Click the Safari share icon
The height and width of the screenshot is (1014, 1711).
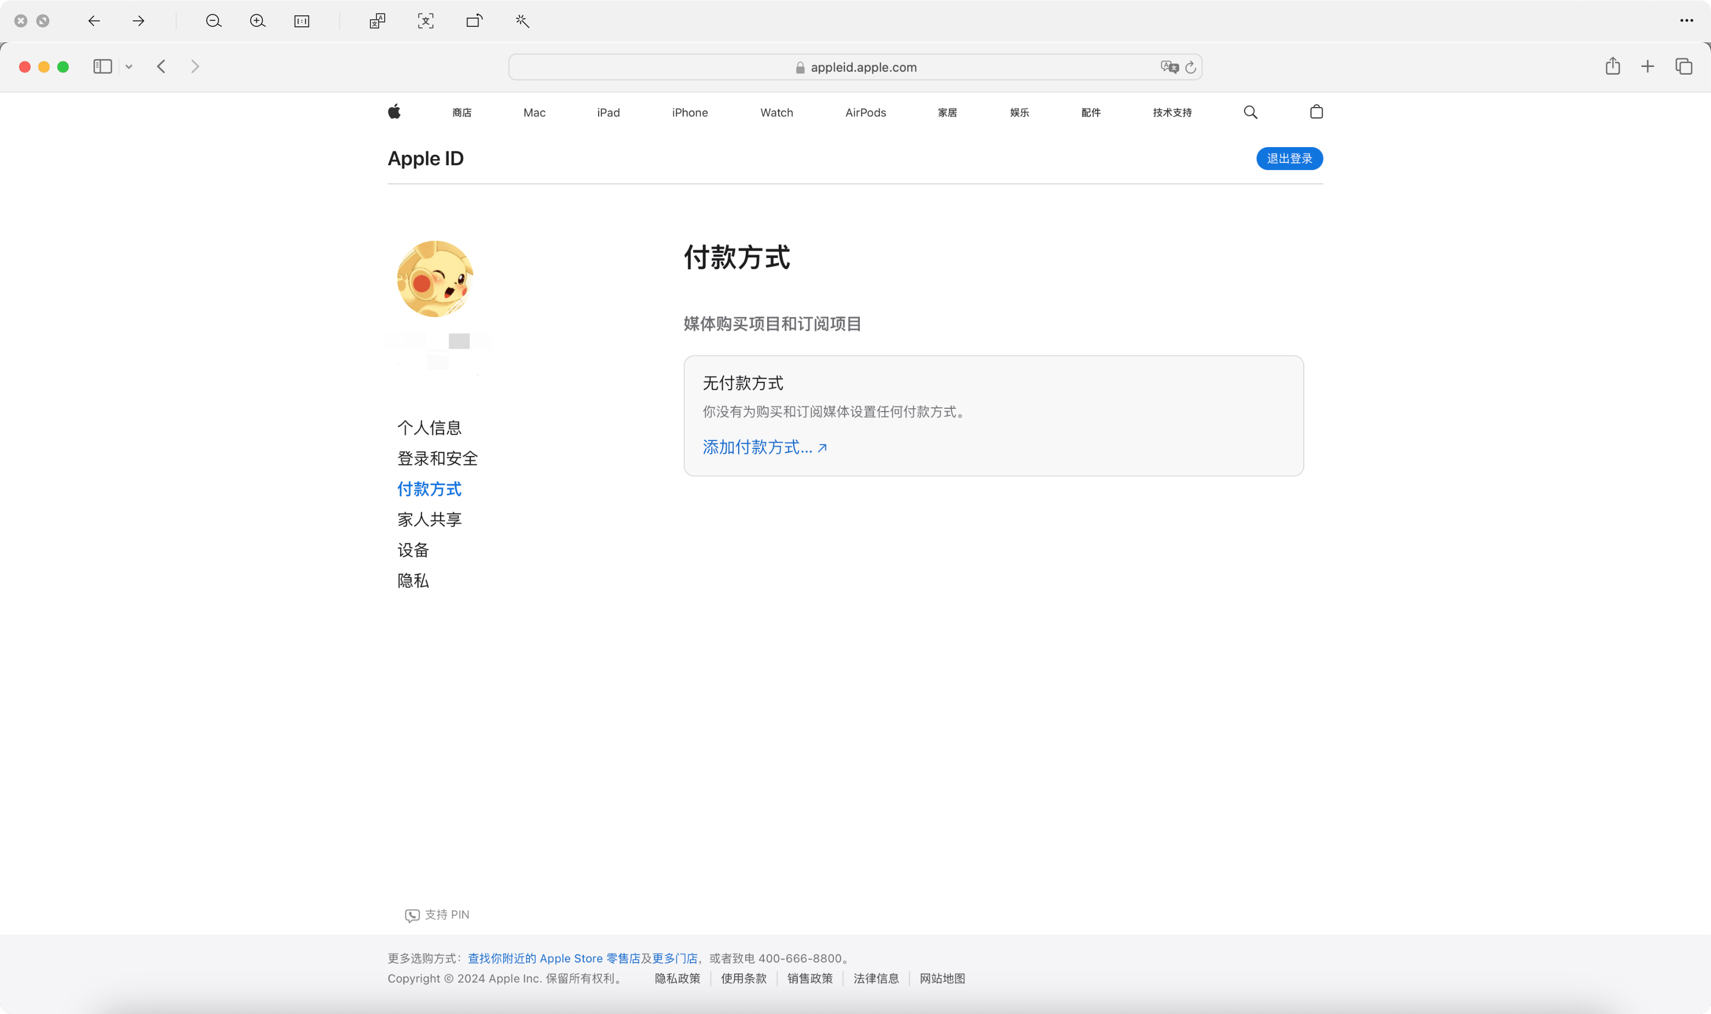coord(1613,66)
